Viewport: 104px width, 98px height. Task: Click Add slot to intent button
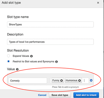tap(86, 95)
